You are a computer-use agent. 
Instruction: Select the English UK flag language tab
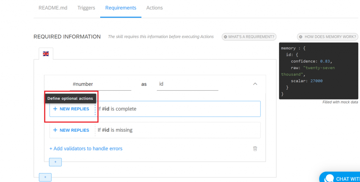point(46,54)
